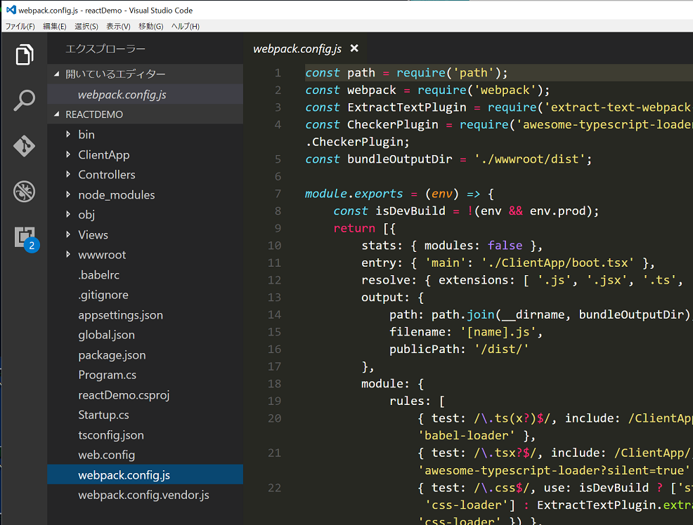Viewport: 693px width, 525px height.
Task: Close the webpack.config.js editor tab
Action: (x=354, y=48)
